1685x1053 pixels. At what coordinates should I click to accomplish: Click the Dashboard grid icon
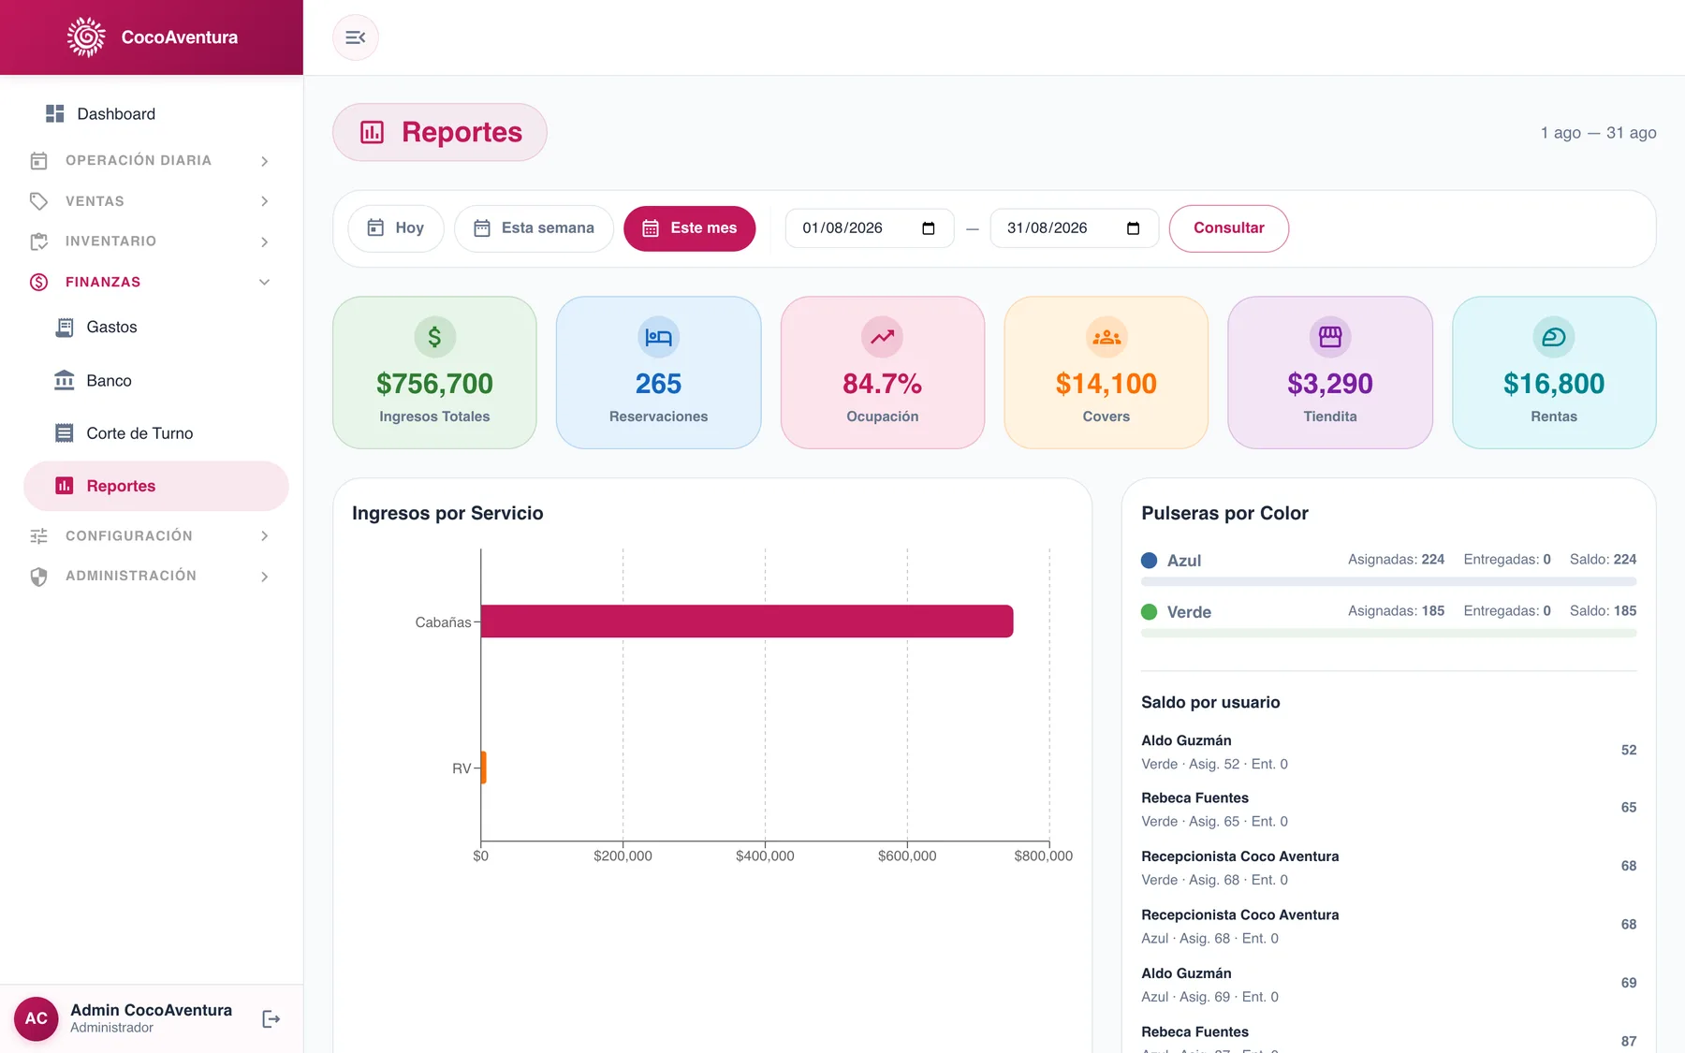tap(55, 113)
